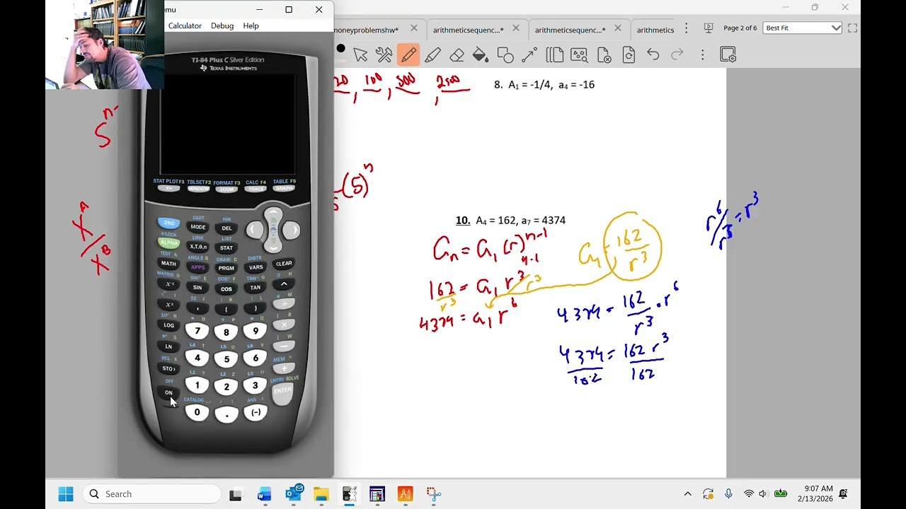Click the calculator caret power key
Image resolution: width=906 pixels, height=509 pixels.
coord(284,284)
